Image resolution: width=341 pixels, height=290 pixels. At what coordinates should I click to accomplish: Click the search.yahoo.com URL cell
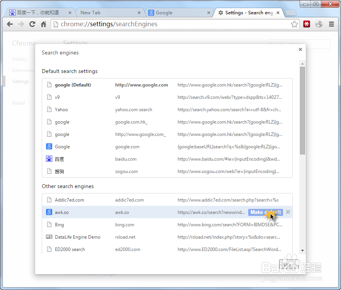point(229,110)
